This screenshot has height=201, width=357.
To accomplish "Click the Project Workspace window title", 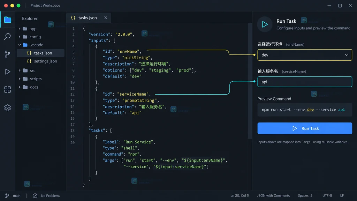I will (x=45, y=6).
